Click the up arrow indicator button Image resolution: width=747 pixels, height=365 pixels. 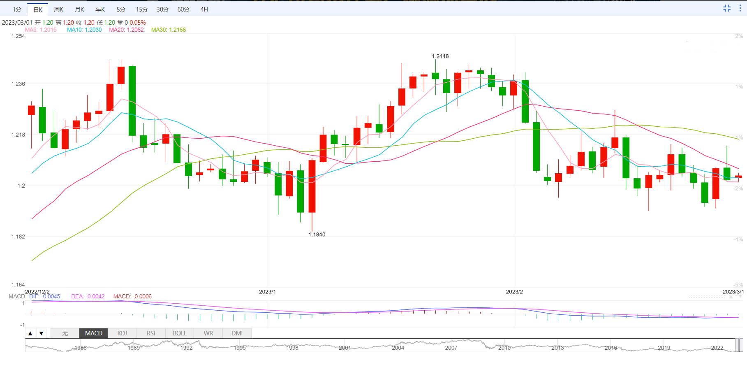[30, 333]
